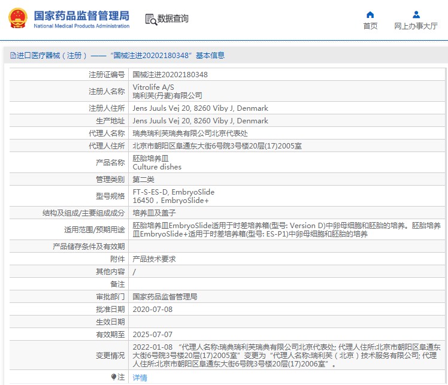The width and height of the screenshot is (448, 385).
Task: Click the 结构及组成/主要组成成分 label
Action: [x=83, y=213]
